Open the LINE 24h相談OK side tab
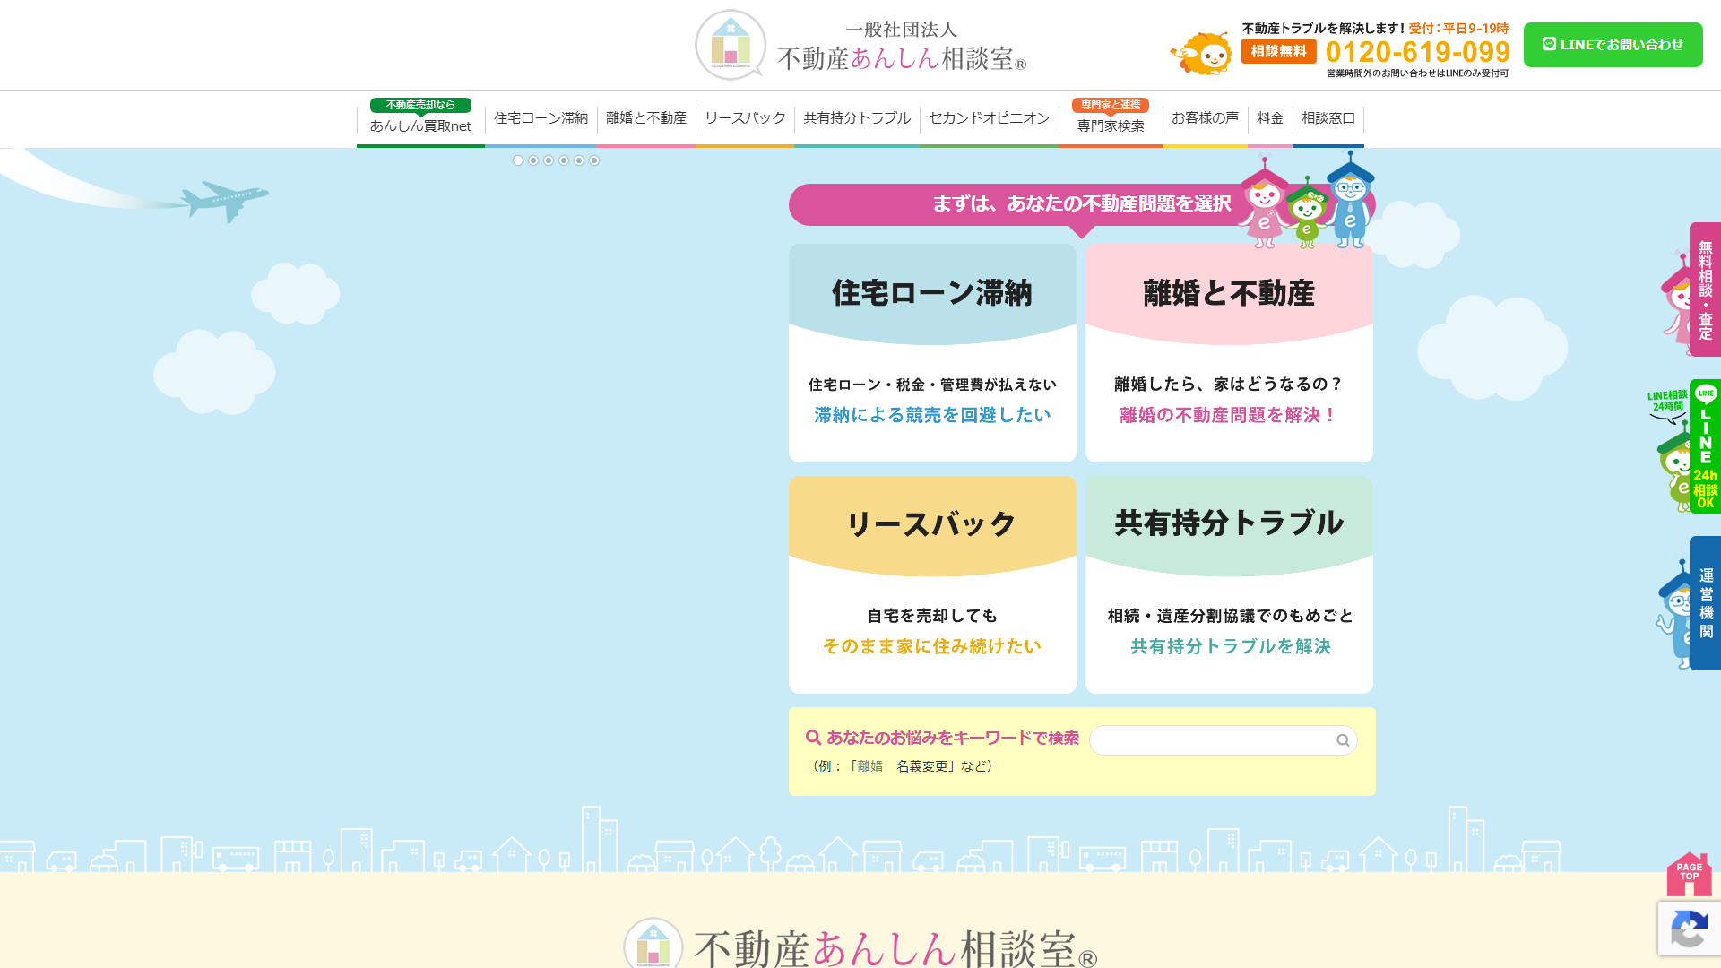This screenshot has width=1721, height=968. pyautogui.click(x=1704, y=446)
